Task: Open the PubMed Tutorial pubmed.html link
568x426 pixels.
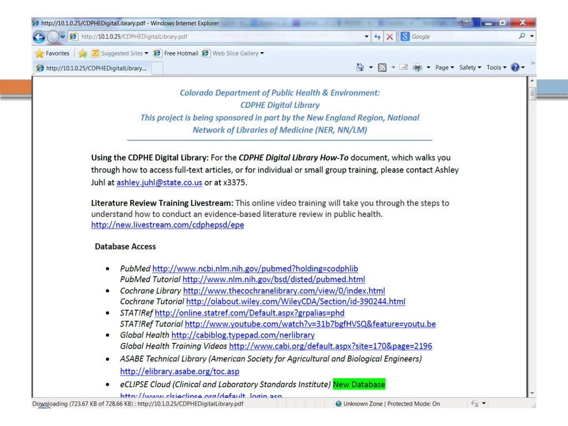Action: 273,280
